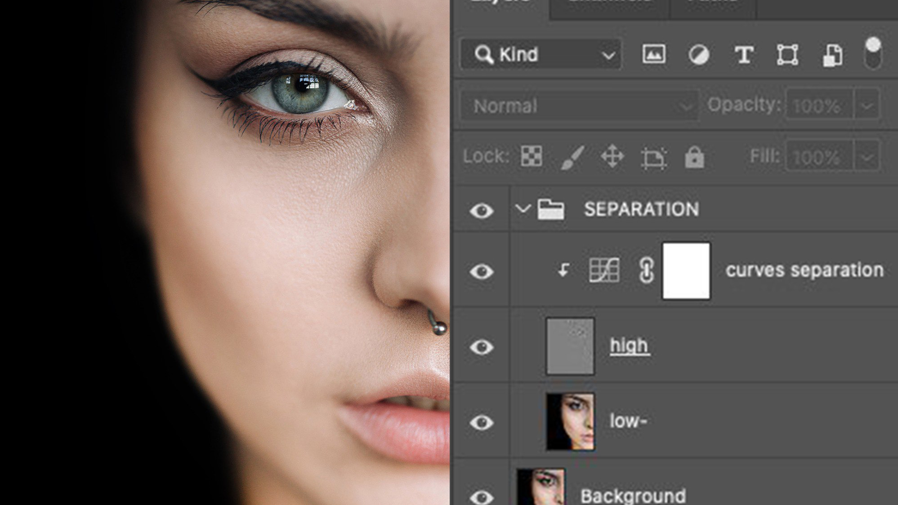The image size is (898, 505).
Task: Open the Kind filter dropdown
Action: (x=609, y=54)
